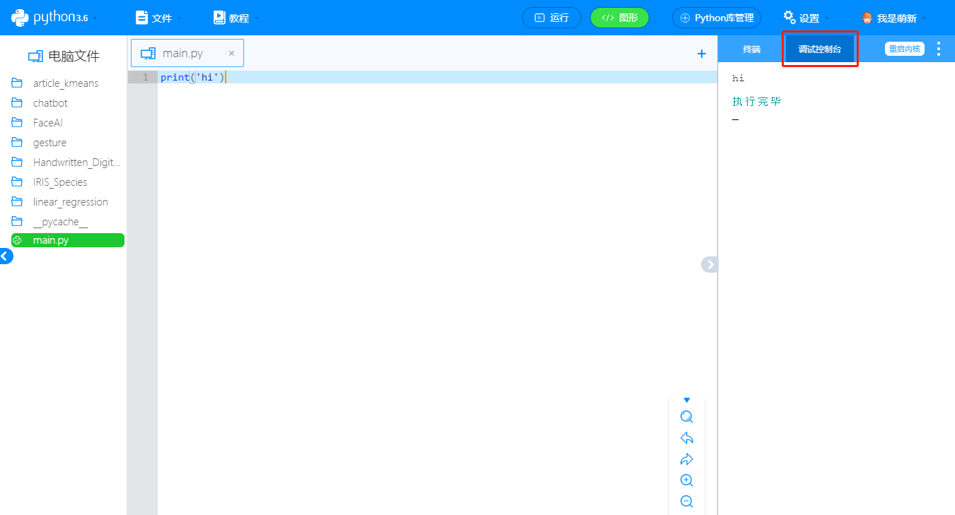The image size is (955, 515).
Task: Select the main.py editor tab
Action: tap(187, 53)
